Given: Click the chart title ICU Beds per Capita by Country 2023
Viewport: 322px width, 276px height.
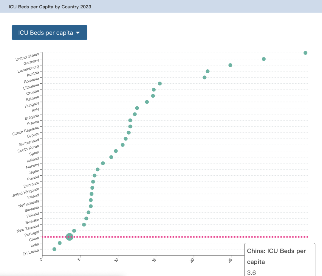Looking at the screenshot, I should click(x=50, y=7).
